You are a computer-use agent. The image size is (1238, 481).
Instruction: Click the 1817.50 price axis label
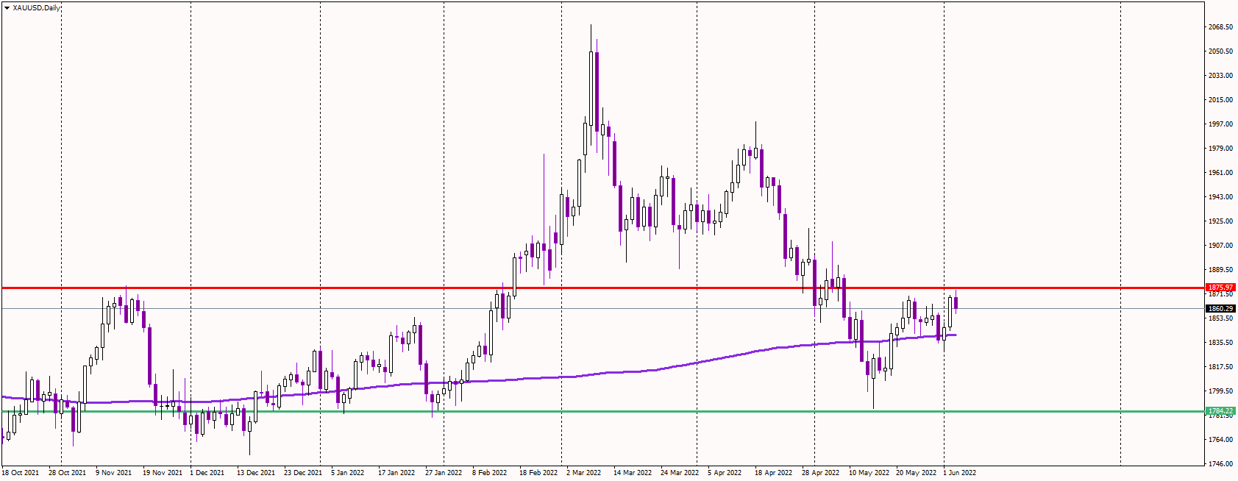click(x=1220, y=367)
